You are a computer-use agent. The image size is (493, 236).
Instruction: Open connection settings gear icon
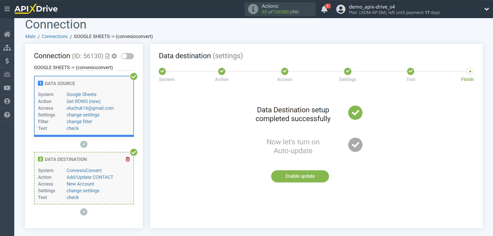114,56
